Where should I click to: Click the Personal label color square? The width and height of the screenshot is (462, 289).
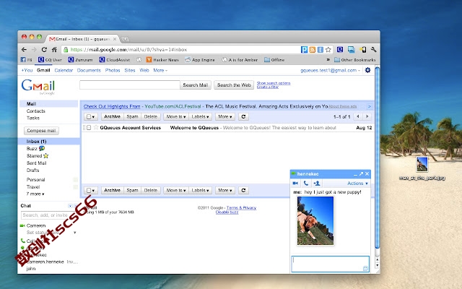75,180
